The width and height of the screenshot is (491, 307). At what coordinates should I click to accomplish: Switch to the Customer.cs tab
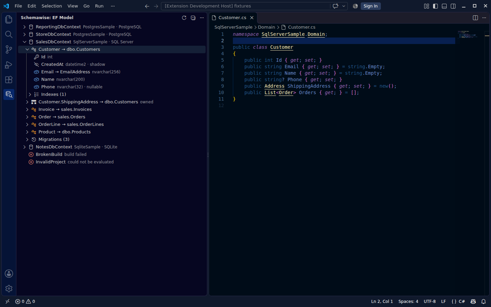[x=233, y=18]
